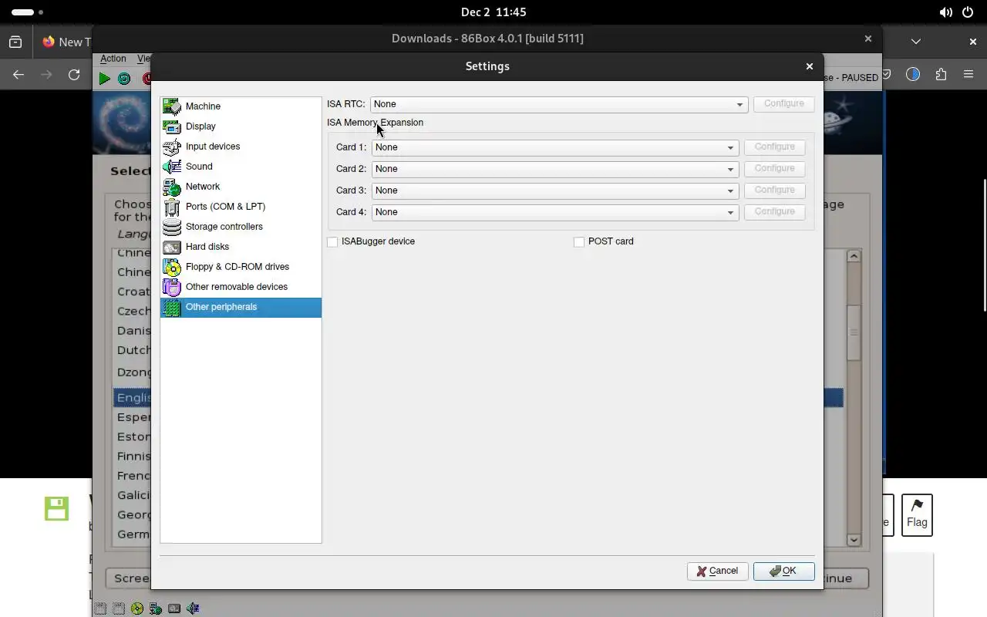Viewport: 987px width, 617px height.
Task: Select the Hard disks category
Action: click(241, 247)
